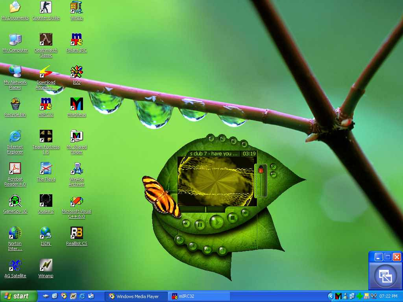This screenshot has height=302, width=403.
Task: Click the 's club 7 - have you ...' track title
Action: pos(214,154)
